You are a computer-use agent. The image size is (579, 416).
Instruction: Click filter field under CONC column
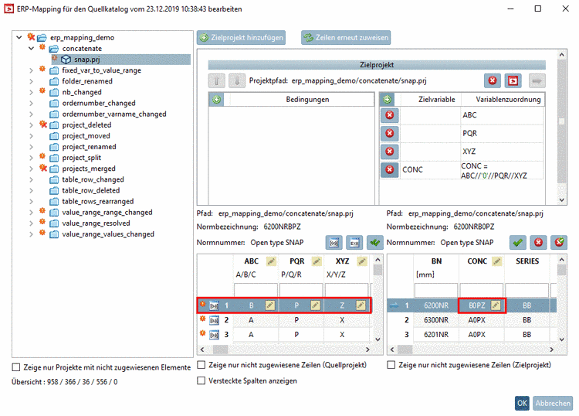(481, 290)
